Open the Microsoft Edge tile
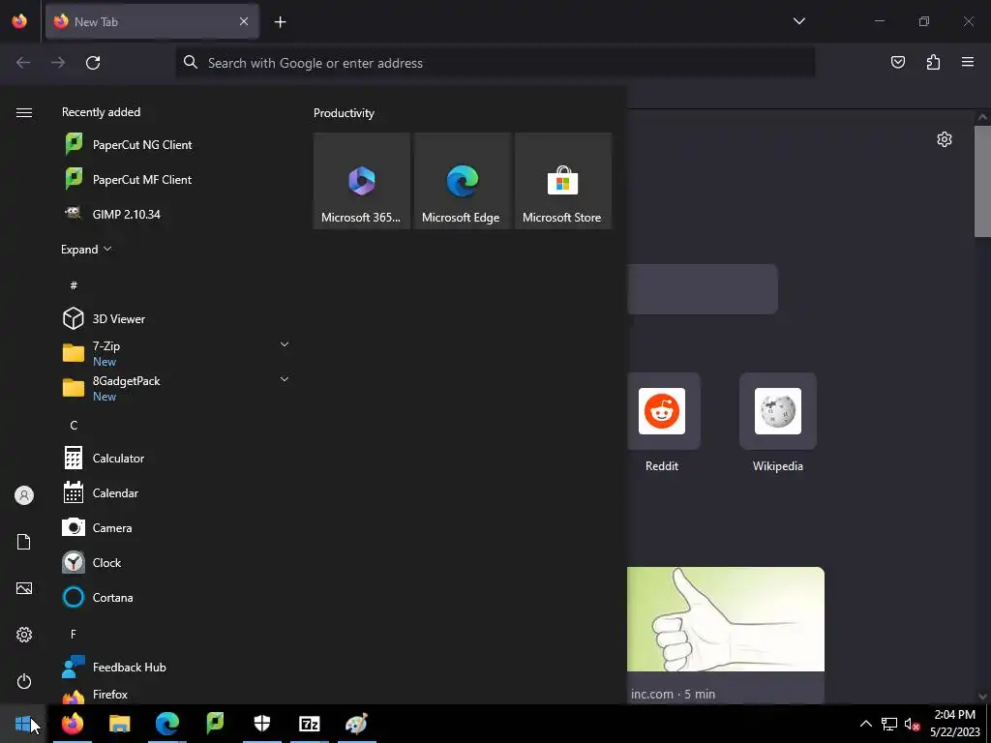Screen dimensions: 991x743 pyautogui.click(x=462, y=181)
